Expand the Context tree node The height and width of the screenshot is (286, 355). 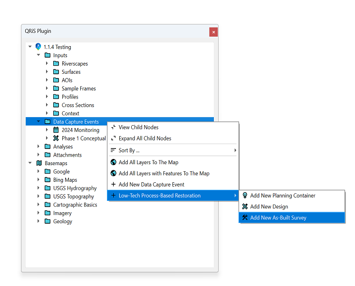click(47, 113)
